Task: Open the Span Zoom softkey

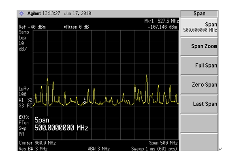Action: click(x=199, y=47)
